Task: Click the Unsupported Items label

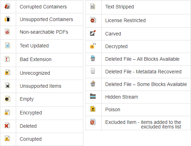Action: tap(40, 86)
